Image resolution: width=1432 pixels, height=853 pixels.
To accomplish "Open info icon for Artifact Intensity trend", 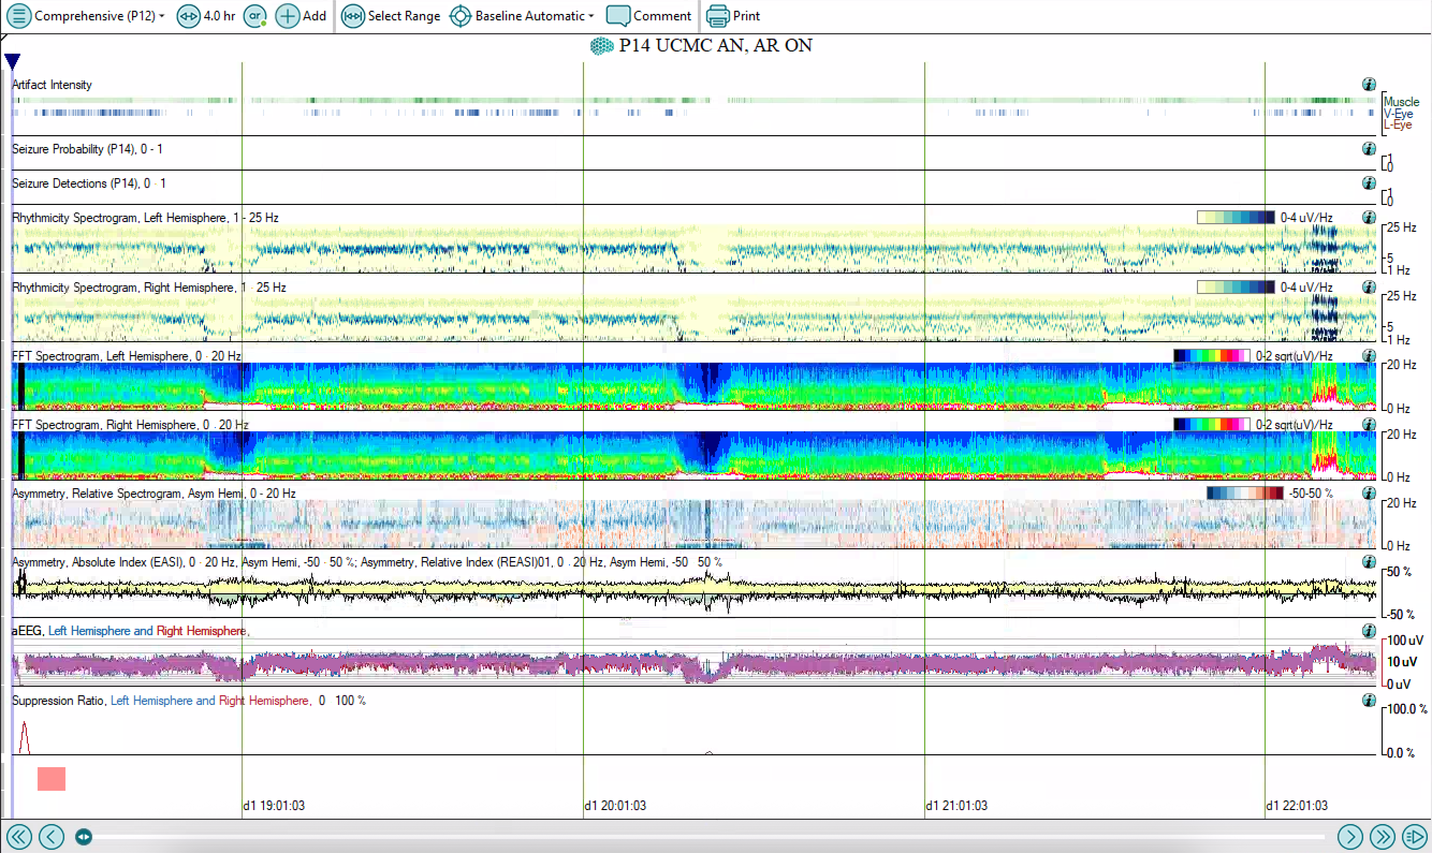I will 1369,85.
